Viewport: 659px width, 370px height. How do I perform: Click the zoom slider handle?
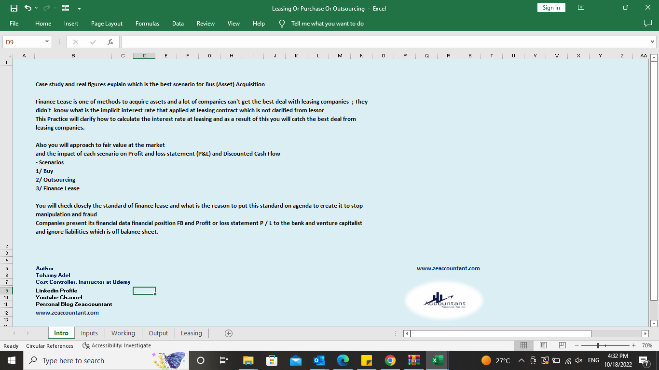598,345
